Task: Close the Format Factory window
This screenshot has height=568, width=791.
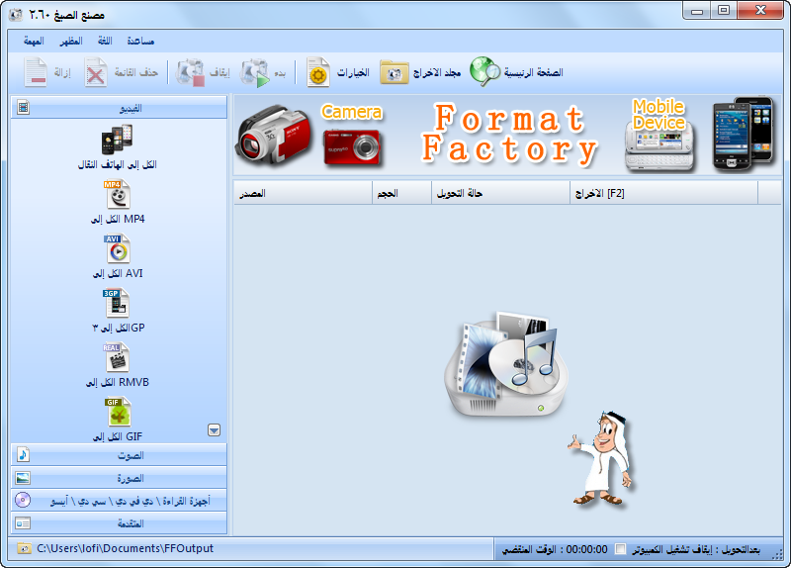Action: coord(760,11)
